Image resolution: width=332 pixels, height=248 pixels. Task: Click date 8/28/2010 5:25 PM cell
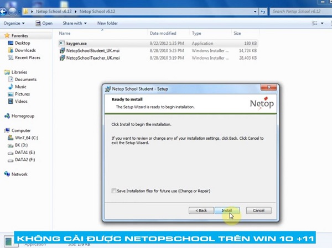(x=167, y=50)
